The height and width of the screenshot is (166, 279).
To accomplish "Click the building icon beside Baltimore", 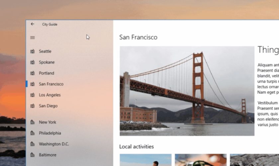I will (33, 155).
